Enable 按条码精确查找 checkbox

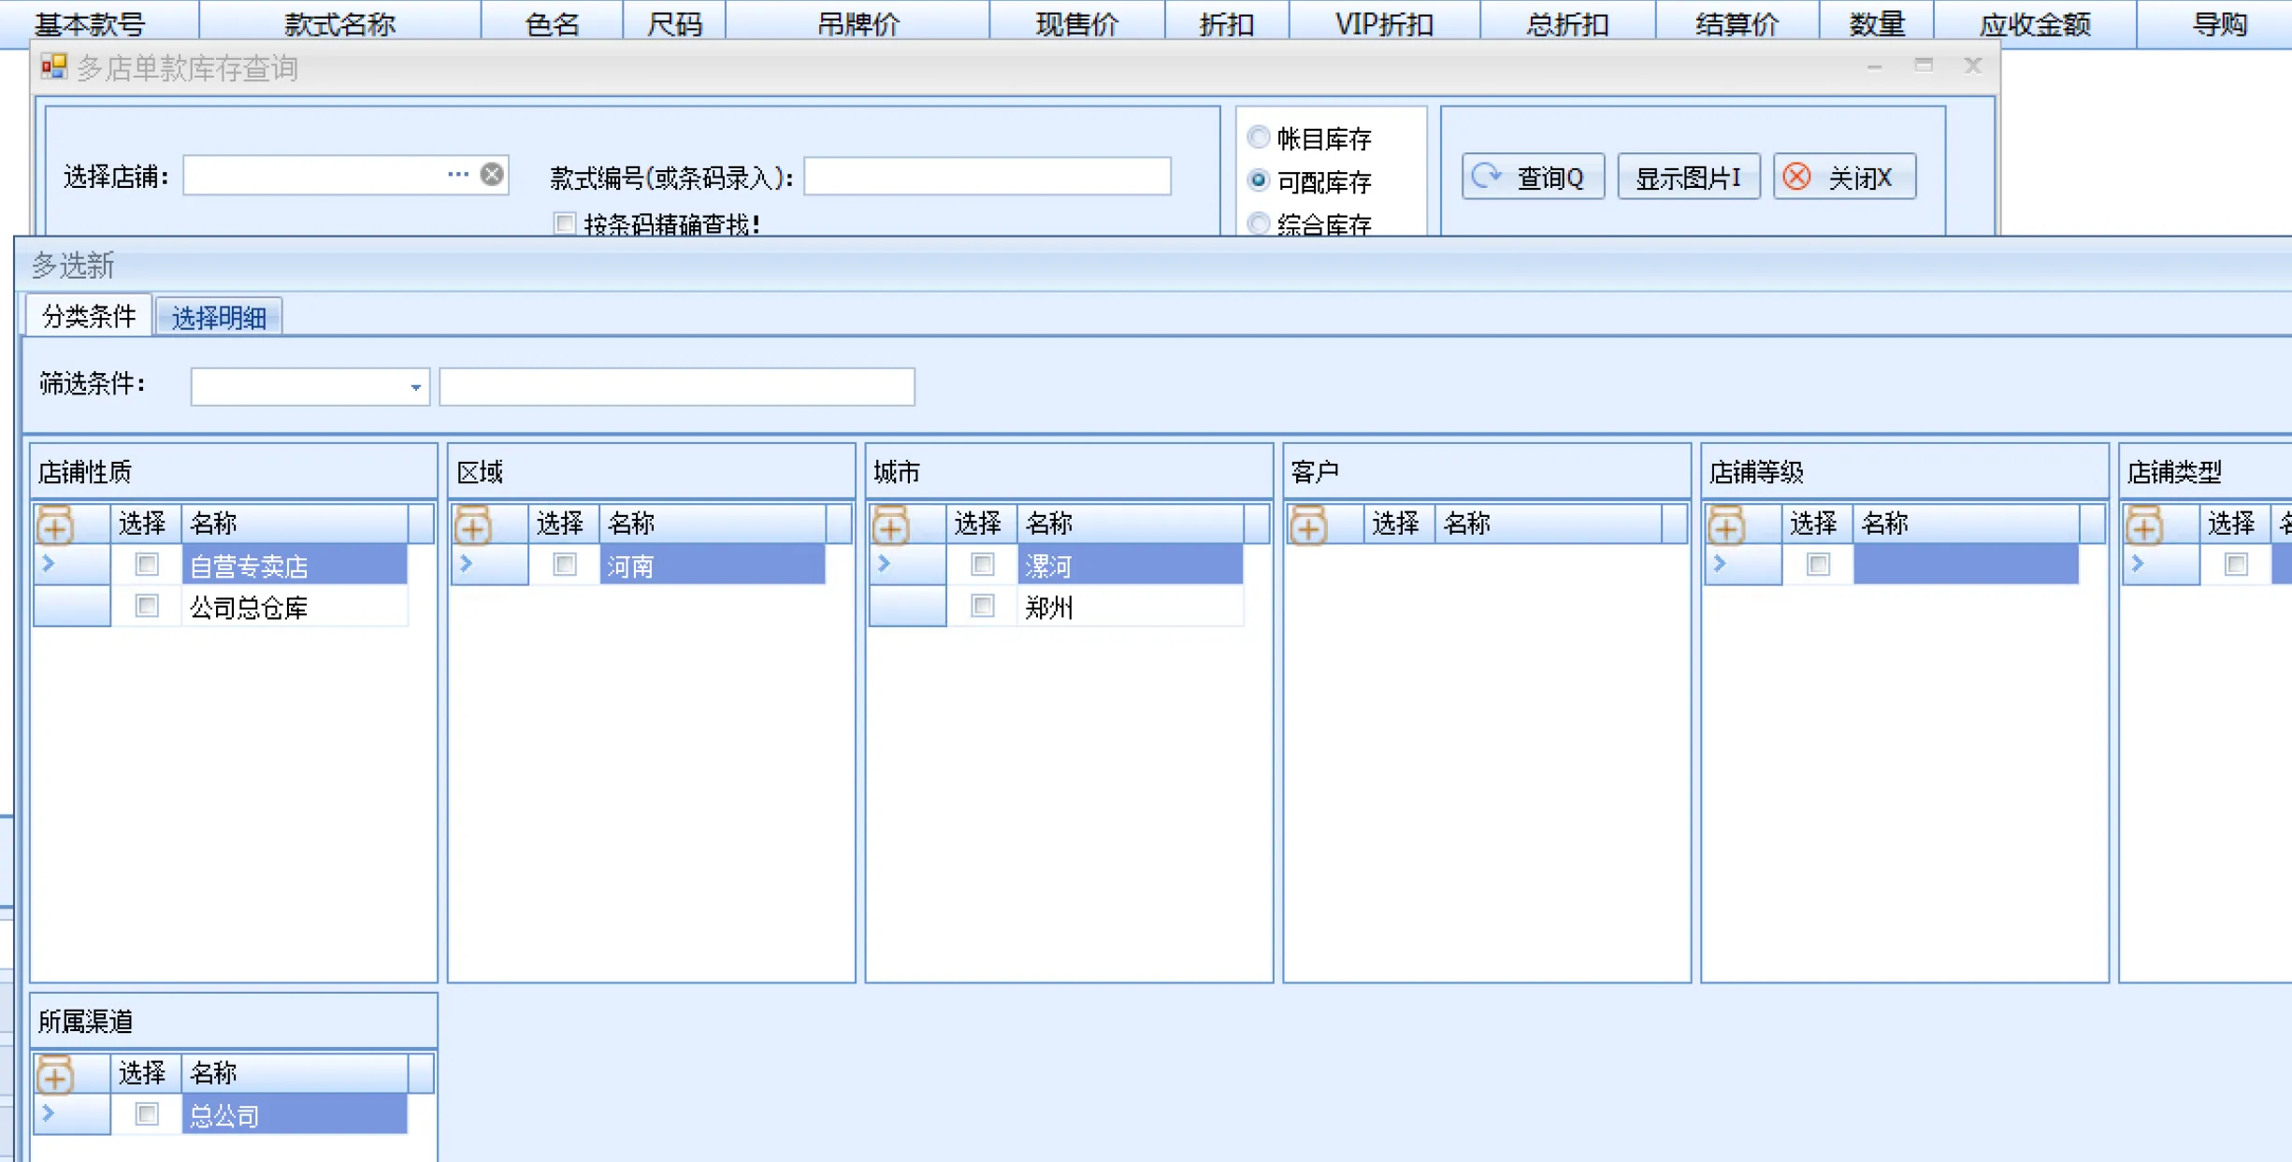(x=564, y=223)
